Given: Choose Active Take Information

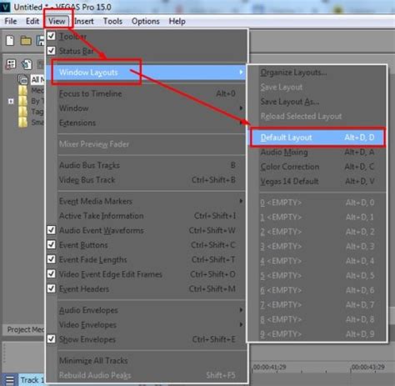Looking at the screenshot, I should 146,216.
